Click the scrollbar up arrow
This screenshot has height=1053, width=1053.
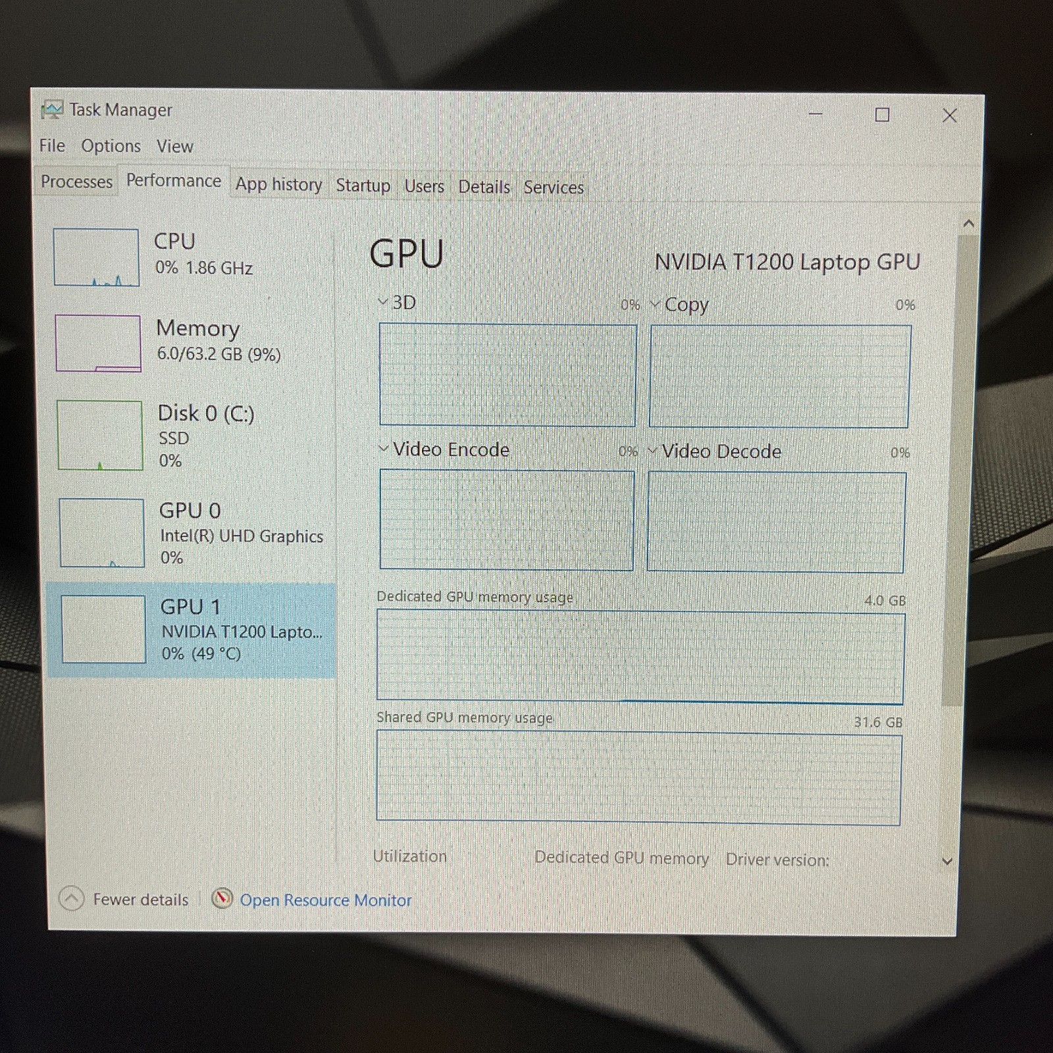click(968, 224)
